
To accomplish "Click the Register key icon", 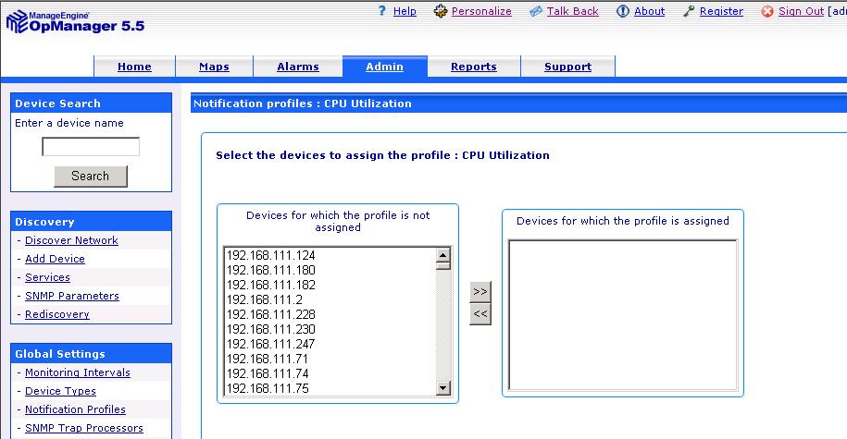I will click(x=689, y=11).
